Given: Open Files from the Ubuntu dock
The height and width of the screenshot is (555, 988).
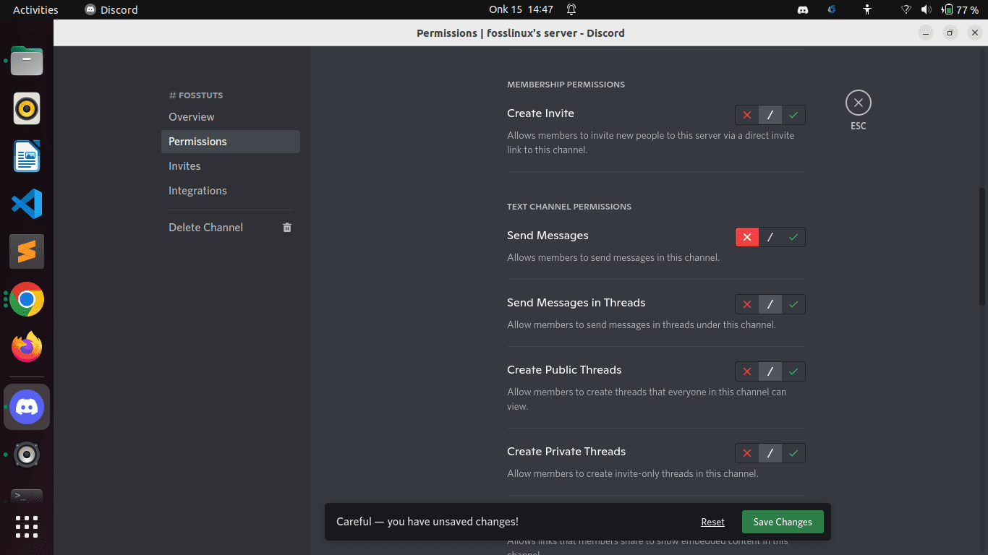Looking at the screenshot, I should pos(27,61).
